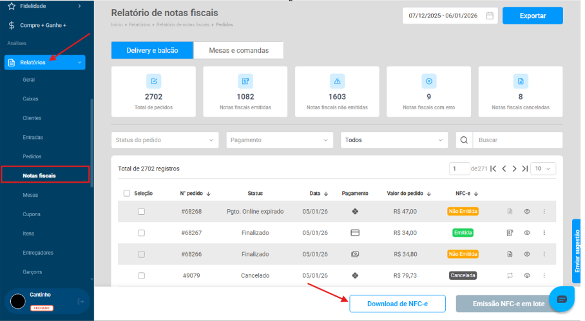Image resolution: width=585 pixels, height=321 pixels.
Task: Open the chat support bubble icon
Action: [x=561, y=299]
